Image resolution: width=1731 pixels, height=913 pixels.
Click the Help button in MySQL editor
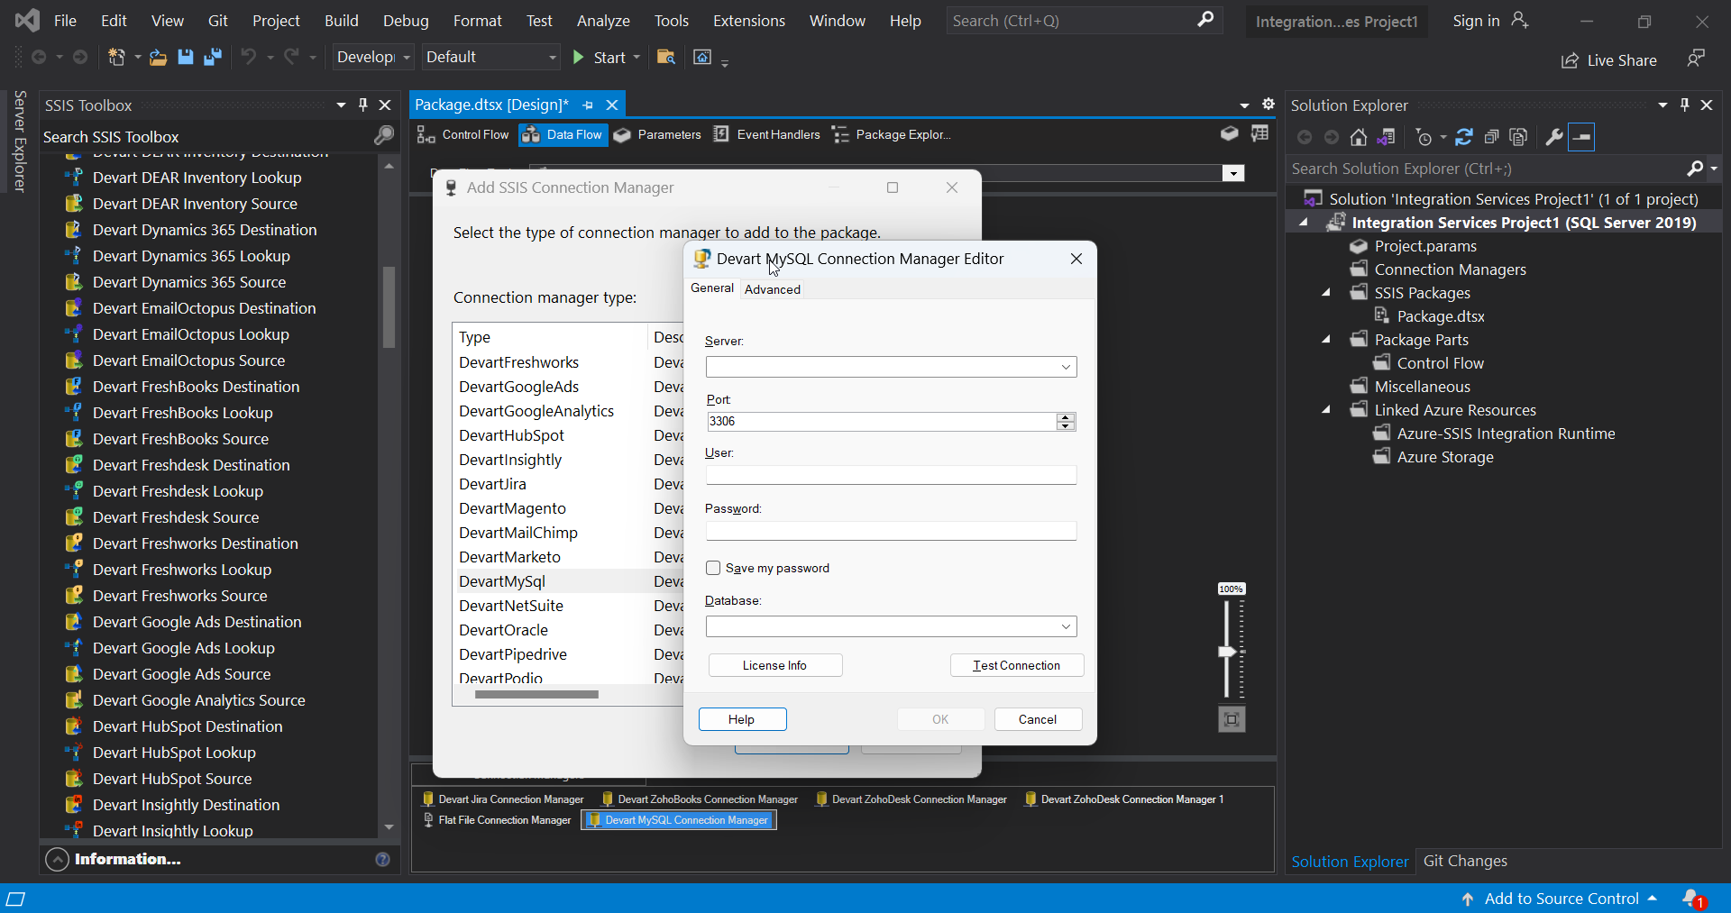(x=742, y=719)
